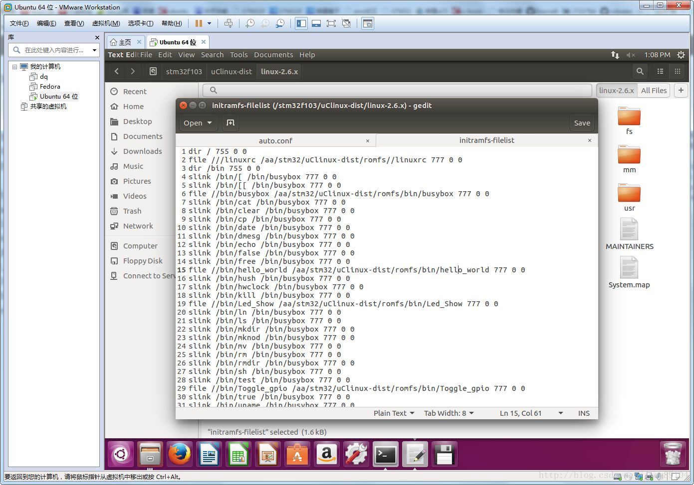The height and width of the screenshot is (485, 694).
Task: Open System Settings from the dock
Action: (x=356, y=454)
